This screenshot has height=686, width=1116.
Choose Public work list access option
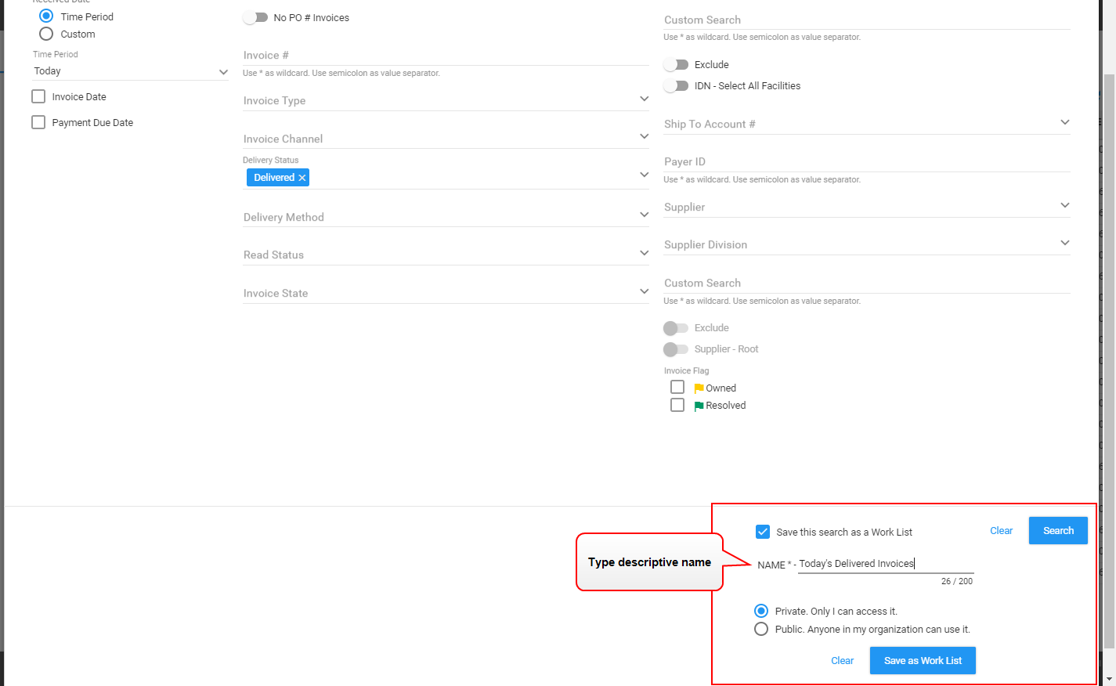[x=761, y=629]
